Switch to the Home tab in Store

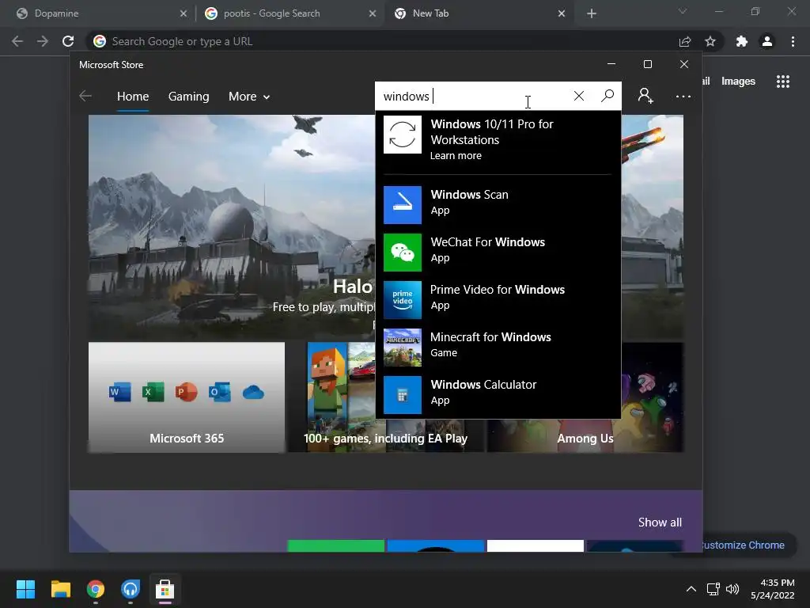point(133,97)
